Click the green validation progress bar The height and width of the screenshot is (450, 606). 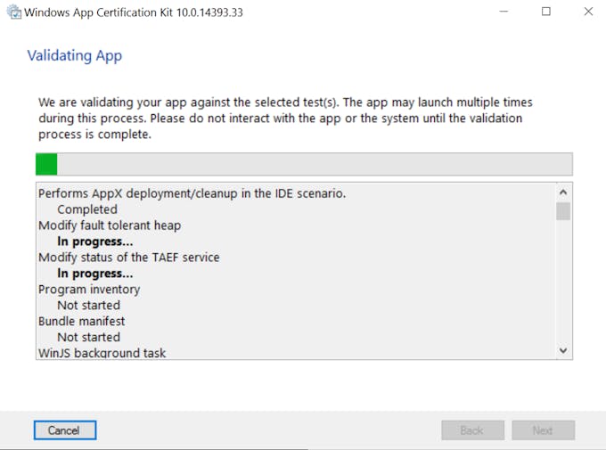click(304, 164)
